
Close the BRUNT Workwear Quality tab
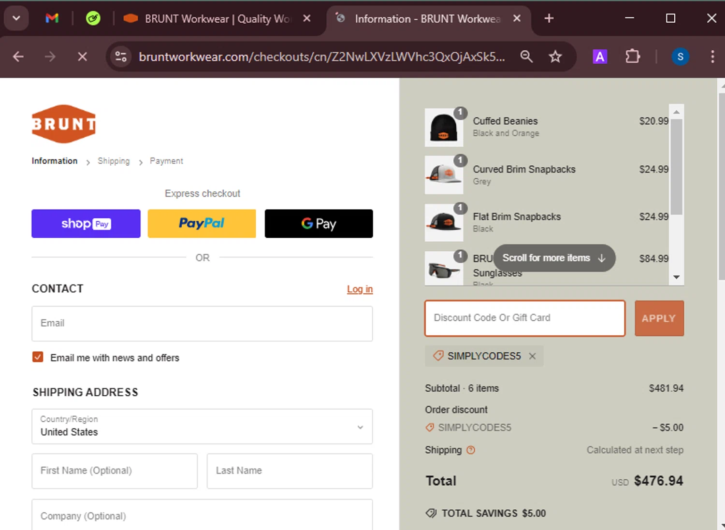pos(307,18)
